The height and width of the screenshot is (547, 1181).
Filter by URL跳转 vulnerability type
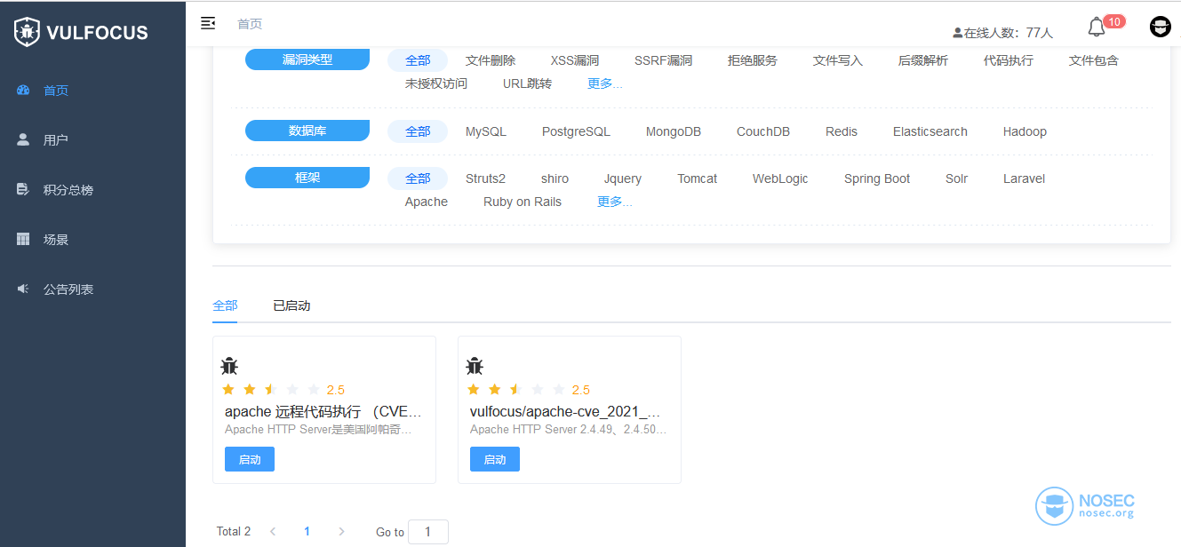(527, 83)
